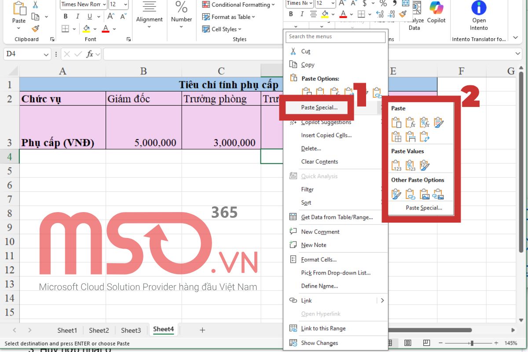The image size is (528, 352).
Task: Add a new sheet with the plus button
Action: point(202,330)
